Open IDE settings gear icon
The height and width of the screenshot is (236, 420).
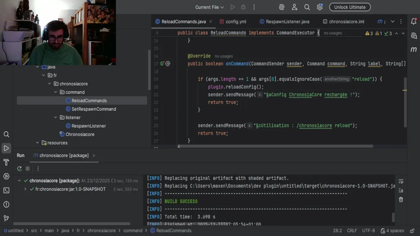pos(320,7)
